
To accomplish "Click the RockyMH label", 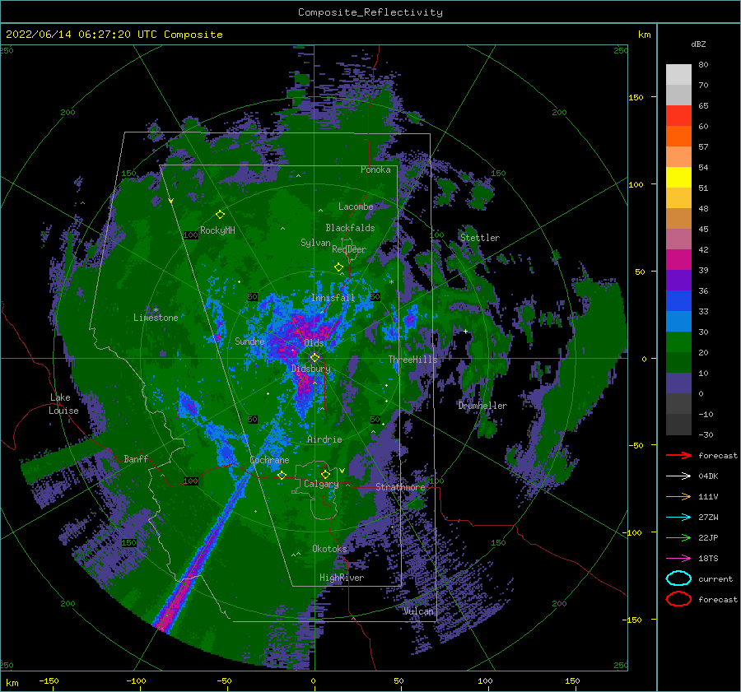I will click(x=217, y=230).
